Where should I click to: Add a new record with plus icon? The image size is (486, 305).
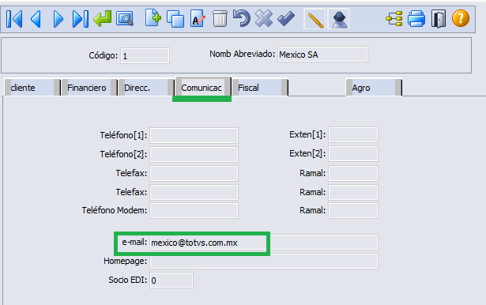[x=153, y=18]
